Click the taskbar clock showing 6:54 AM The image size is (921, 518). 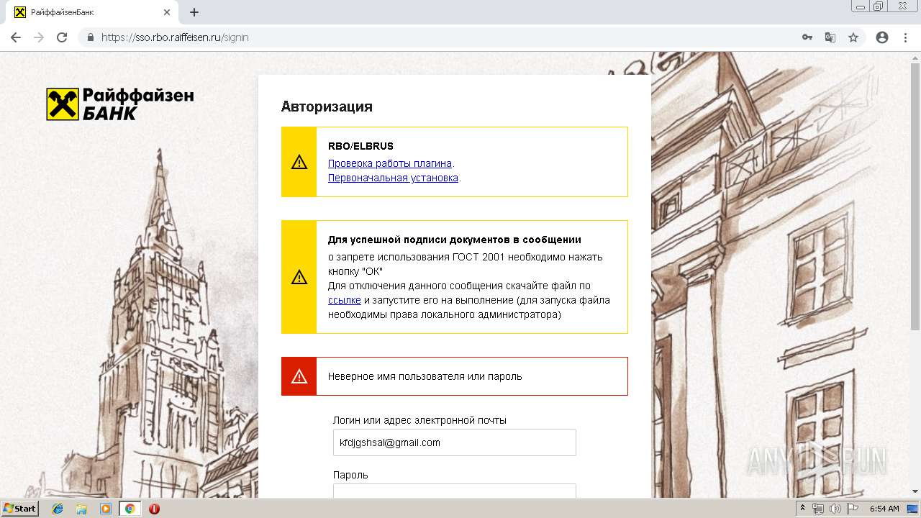tap(884, 509)
